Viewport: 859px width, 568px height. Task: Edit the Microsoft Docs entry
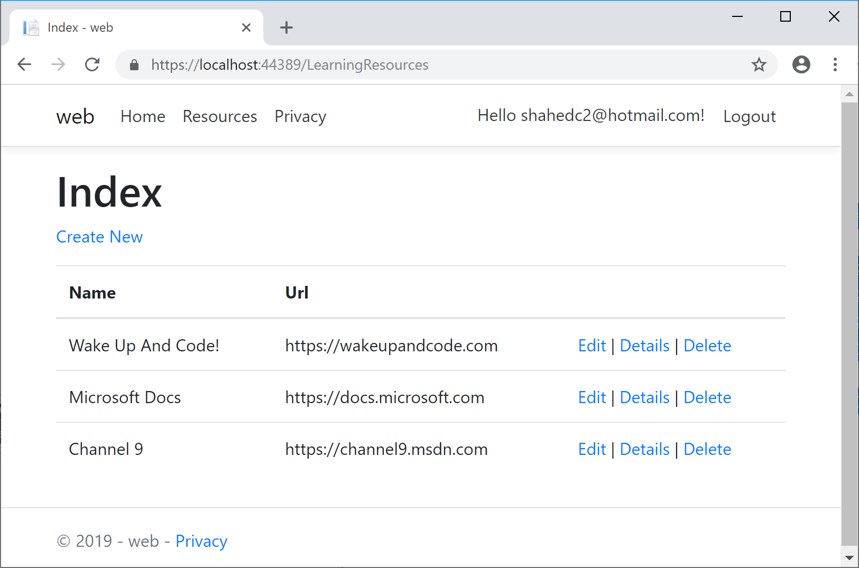pos(592,397)
